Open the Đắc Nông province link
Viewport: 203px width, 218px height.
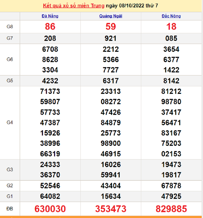(x=171, y=16)
